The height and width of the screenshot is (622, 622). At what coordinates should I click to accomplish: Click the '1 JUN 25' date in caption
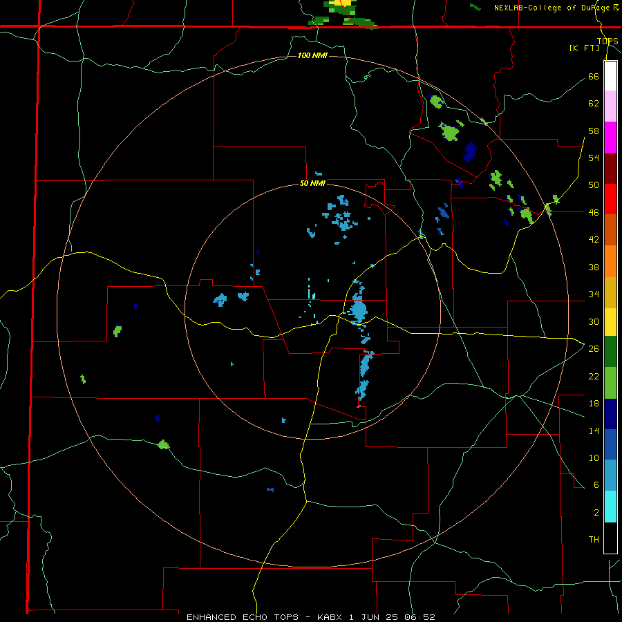click(x=375, y=617)
